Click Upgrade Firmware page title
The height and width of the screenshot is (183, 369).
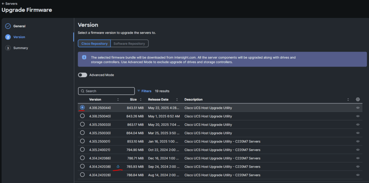(x=27, y=10)
